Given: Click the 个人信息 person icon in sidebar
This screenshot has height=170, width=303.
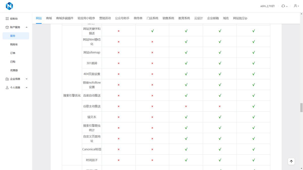Looking at the screenshot, I should pos(7,88).
